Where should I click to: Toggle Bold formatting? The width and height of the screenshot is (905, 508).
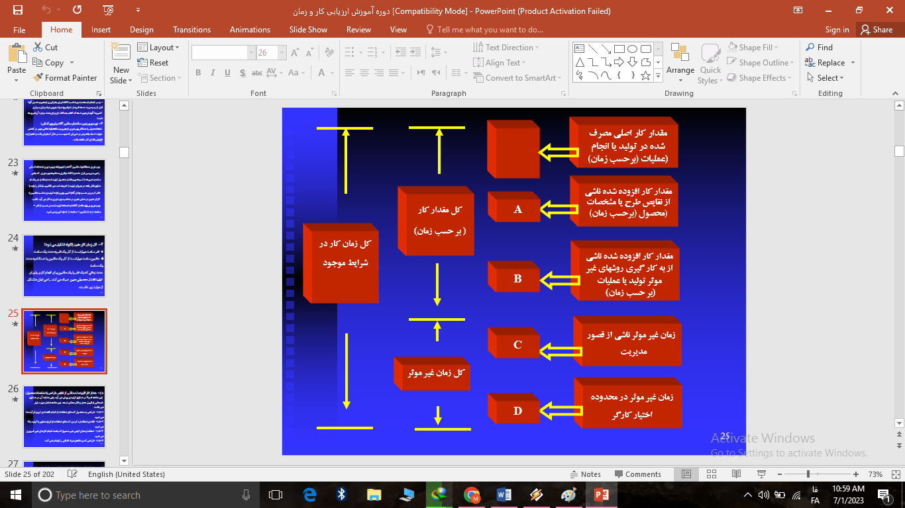click(198, 73)
